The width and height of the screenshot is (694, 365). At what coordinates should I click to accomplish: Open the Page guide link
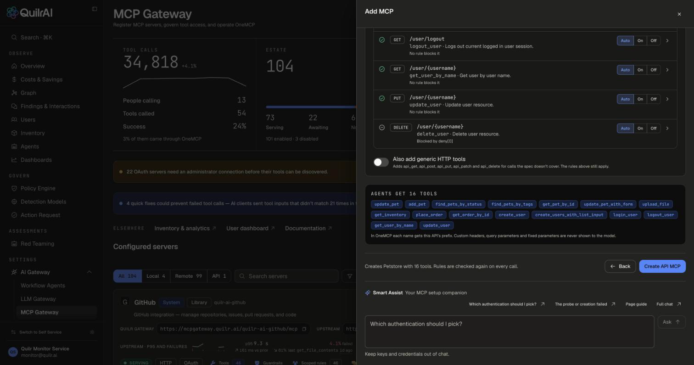tap(636, 304)
